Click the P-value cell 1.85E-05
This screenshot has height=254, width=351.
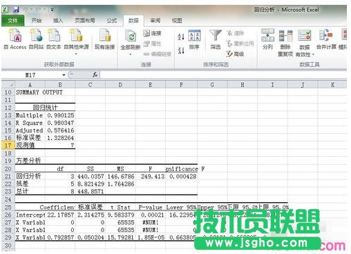(151, 237)
